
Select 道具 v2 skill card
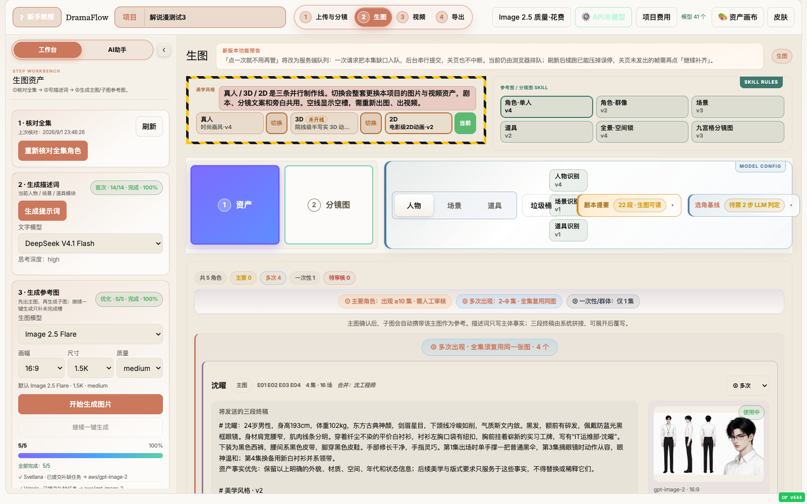(546, 132)
